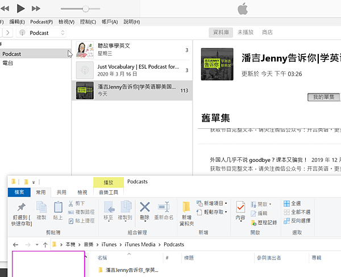341x277 pixels.
Task: Click the 複製路徑 button
Action: (81, 212)
